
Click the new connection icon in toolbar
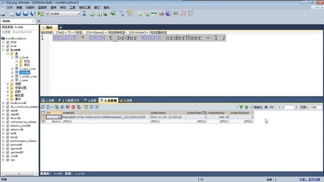(4, 14)
